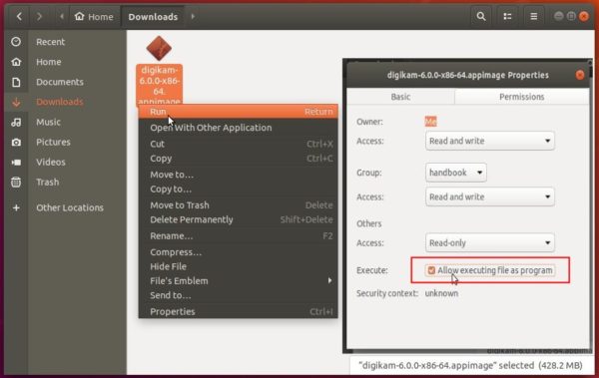The height and width of the screenshot is (378, 599).
Task: Click the path bar's right scroll arrow
Action: tap(193, 16)
